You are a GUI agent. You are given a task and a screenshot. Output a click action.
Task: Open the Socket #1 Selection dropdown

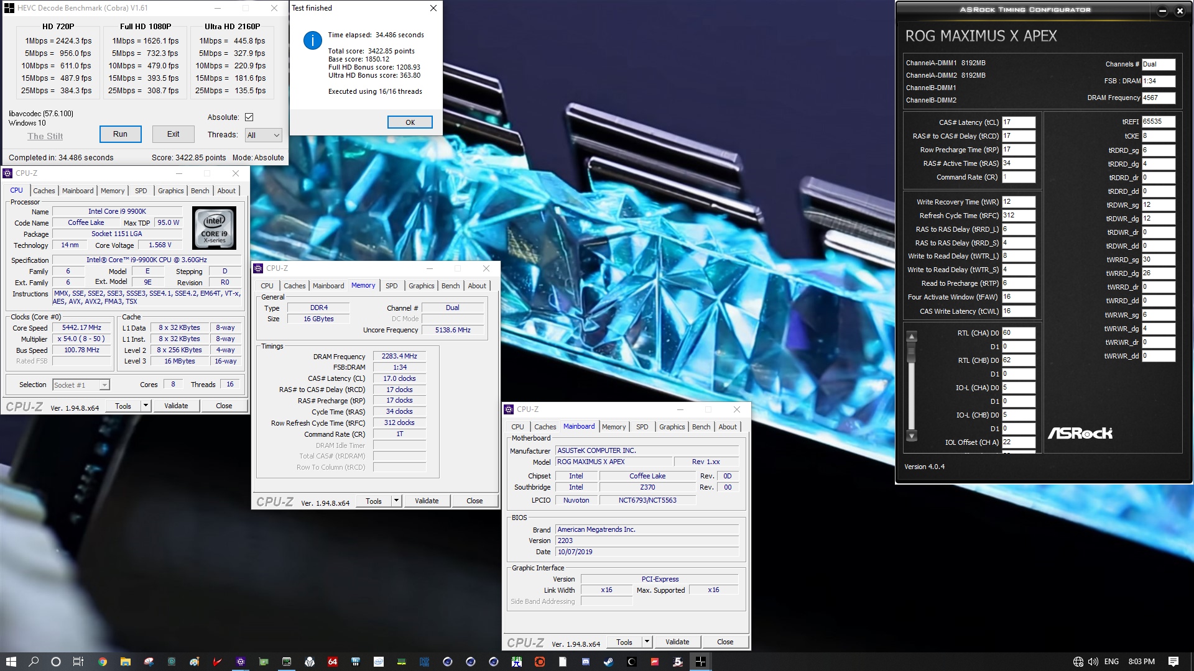(81, 385)
